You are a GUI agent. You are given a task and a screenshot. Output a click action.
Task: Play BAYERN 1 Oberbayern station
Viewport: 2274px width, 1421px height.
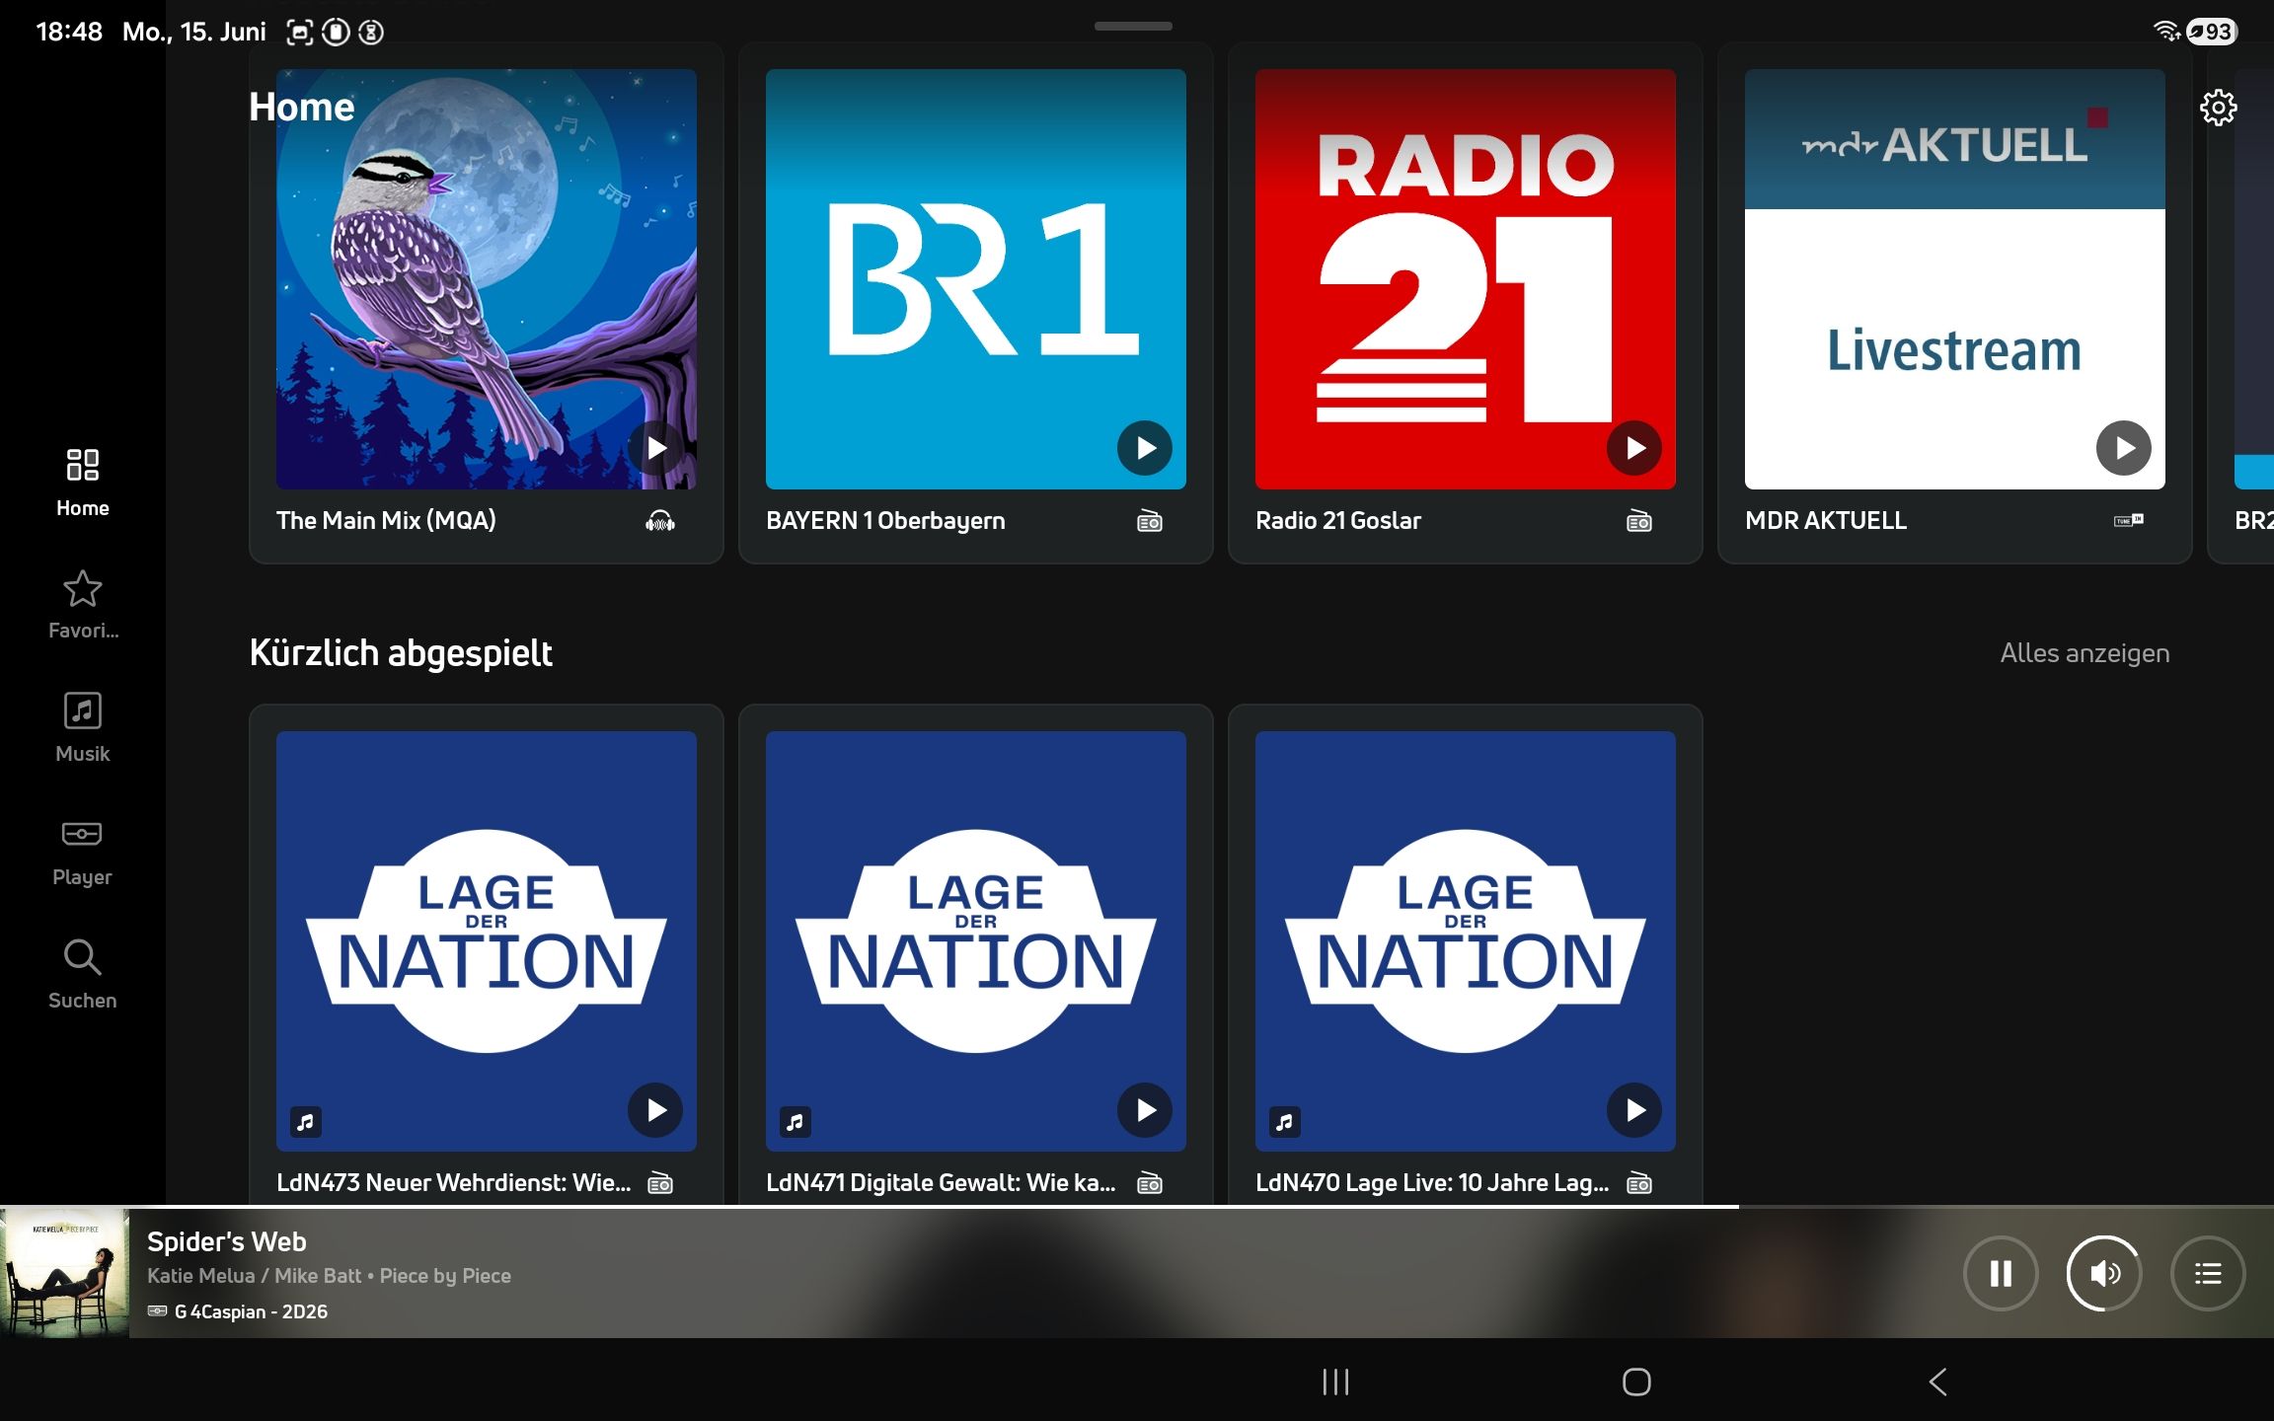pos(1145,448)
